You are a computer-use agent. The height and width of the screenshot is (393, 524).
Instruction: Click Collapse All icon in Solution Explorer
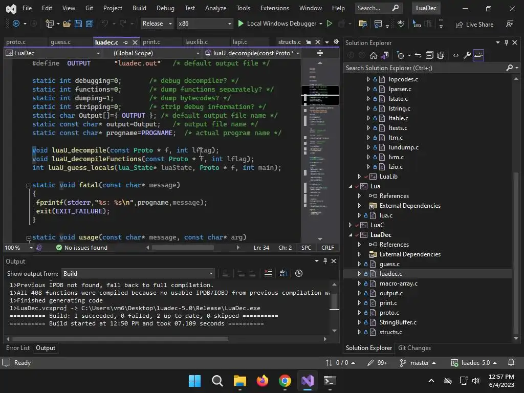point(429,55)
